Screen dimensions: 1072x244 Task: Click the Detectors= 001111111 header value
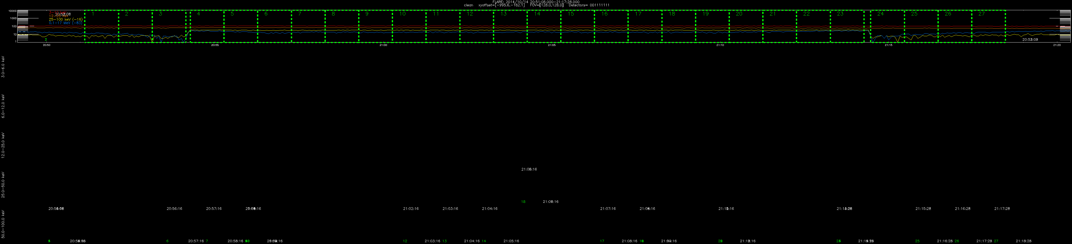point(589,5)
